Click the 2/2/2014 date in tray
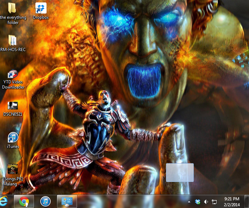249x208 pixels. [232, 205]
